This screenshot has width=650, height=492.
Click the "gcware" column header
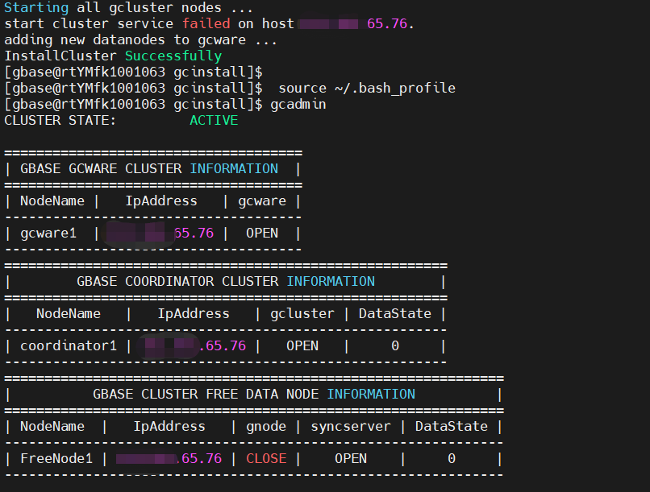point(262,201)
